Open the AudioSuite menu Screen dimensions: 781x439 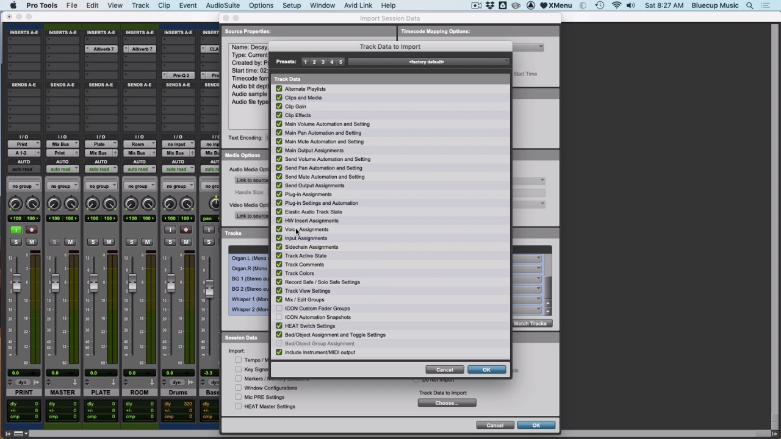coord(223,5)
